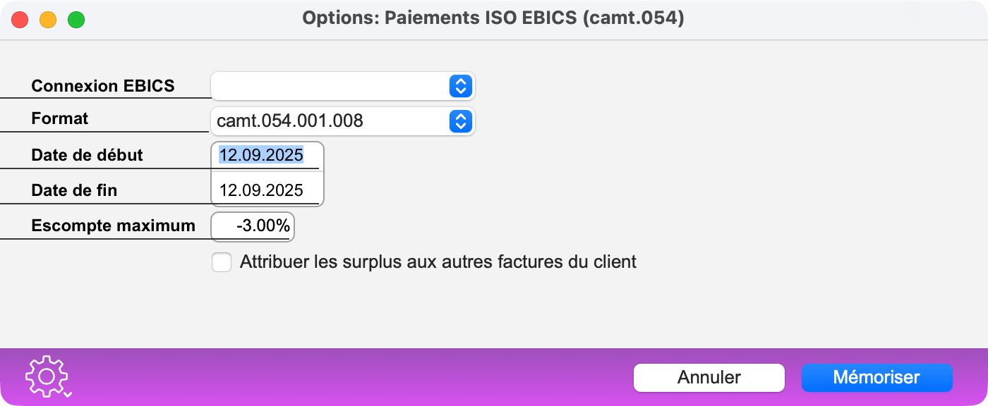This screenshot has width=988, height=406.
Task: Click the 'Connexion EBICS' field label
Action: [103, 86]
